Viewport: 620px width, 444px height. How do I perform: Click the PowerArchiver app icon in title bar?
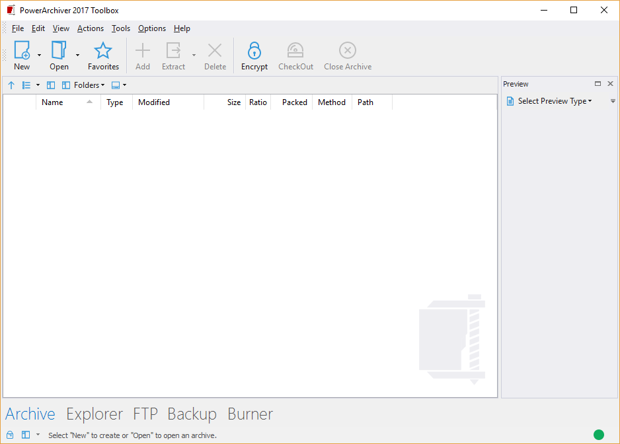(11, 11)
